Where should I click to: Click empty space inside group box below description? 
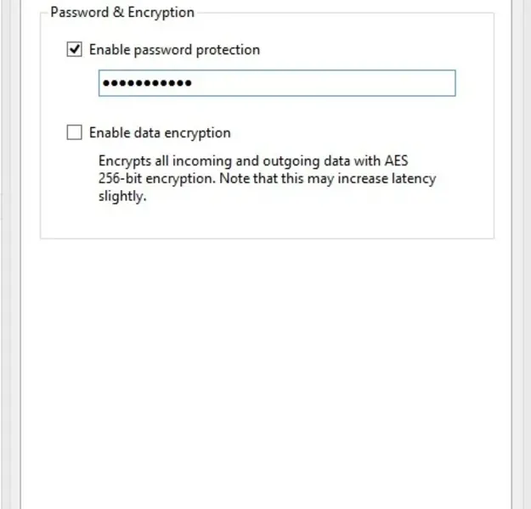(267, 222)
